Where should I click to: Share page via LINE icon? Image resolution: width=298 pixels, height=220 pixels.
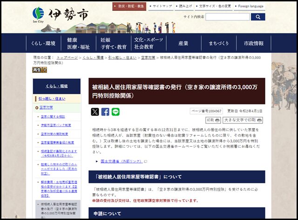coord(115,112)
